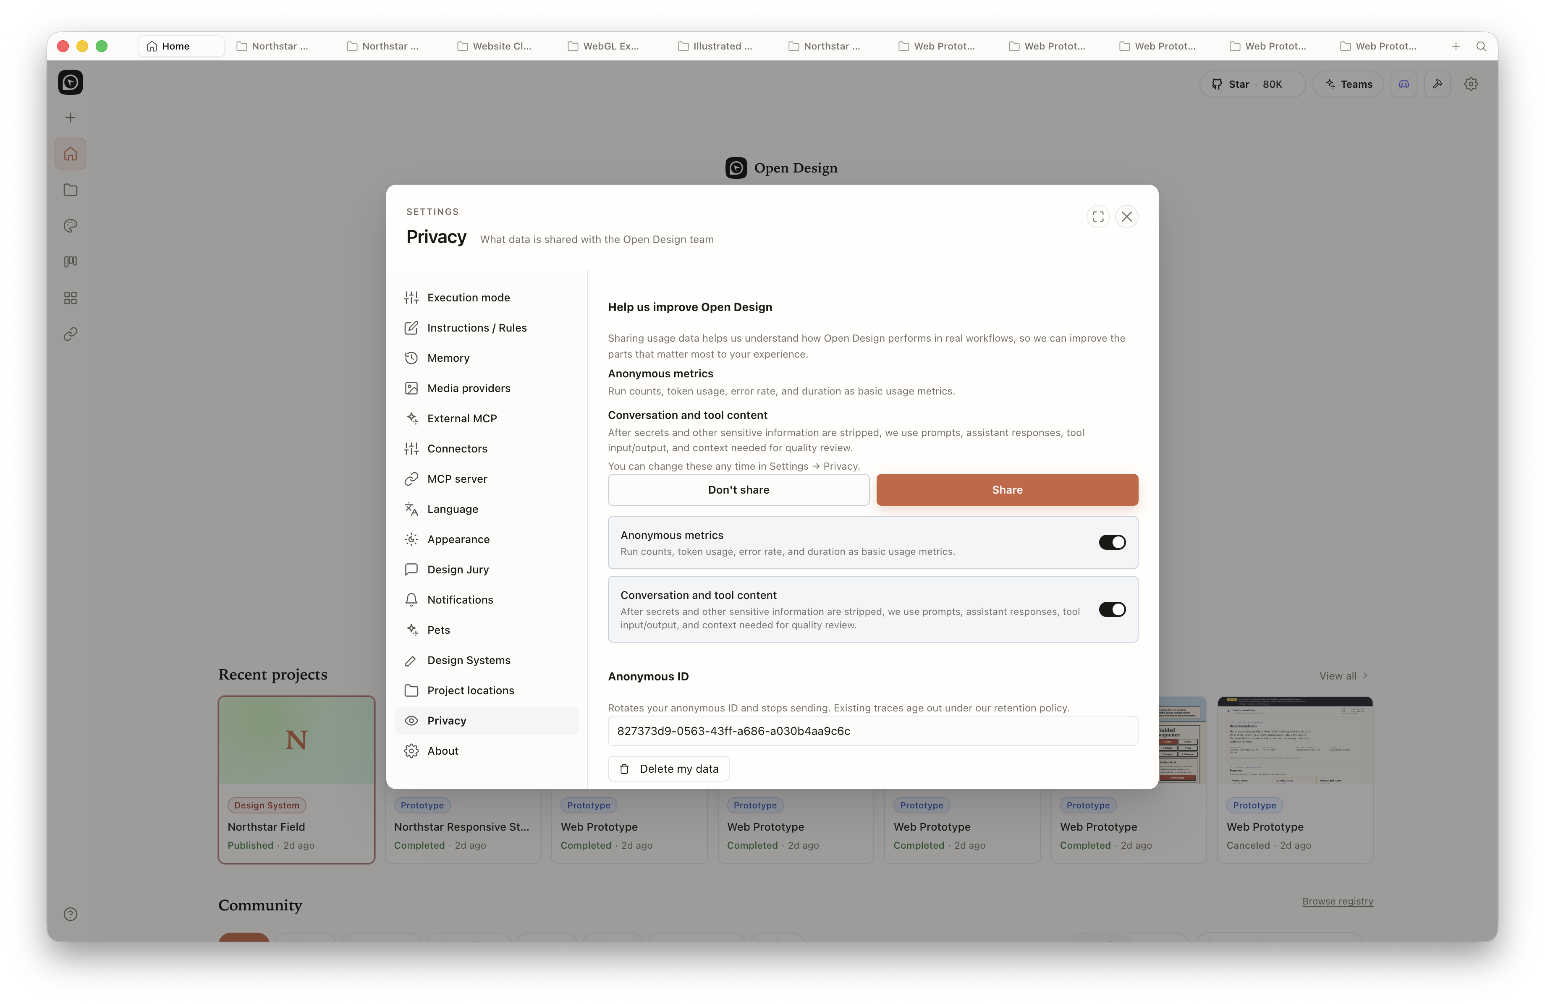Open Memory settings section
The height and width of the screenshot is (1004, 1545).
[486, 358]
